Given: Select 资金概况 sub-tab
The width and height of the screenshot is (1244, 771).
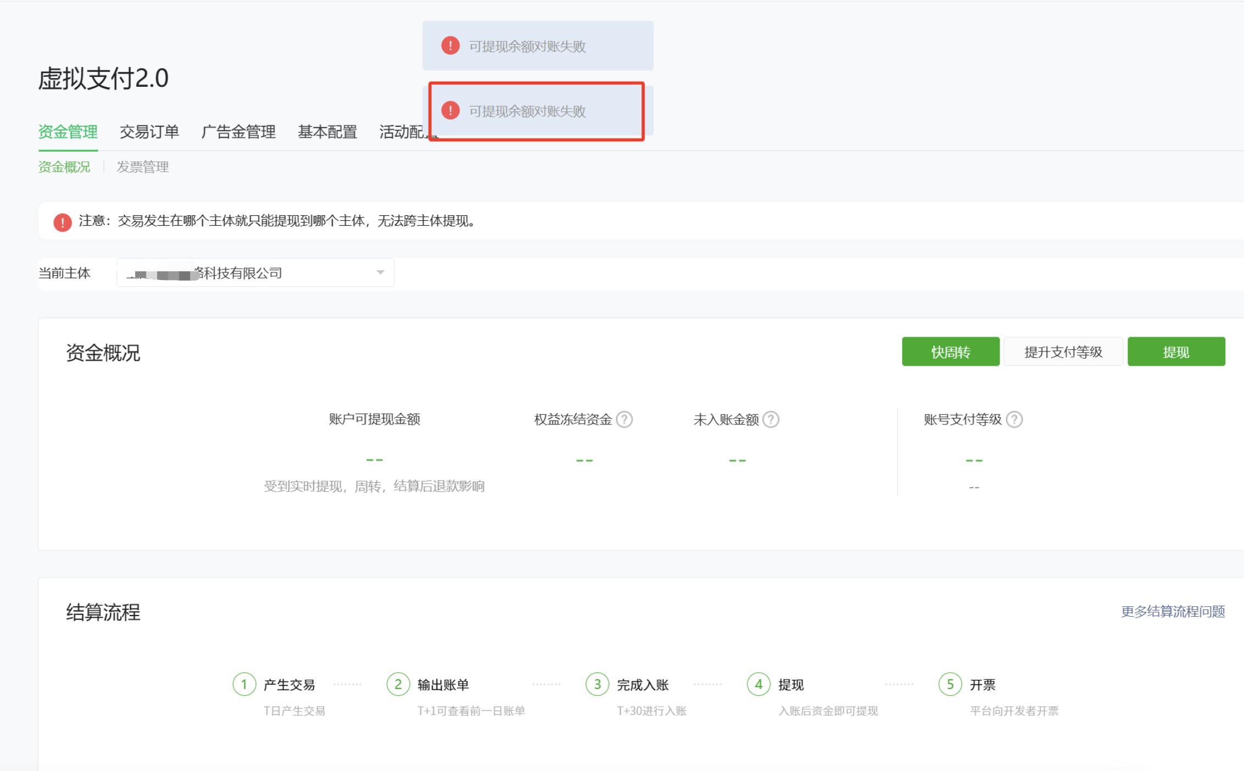Looking at the screenshot, I should point(64,167).
